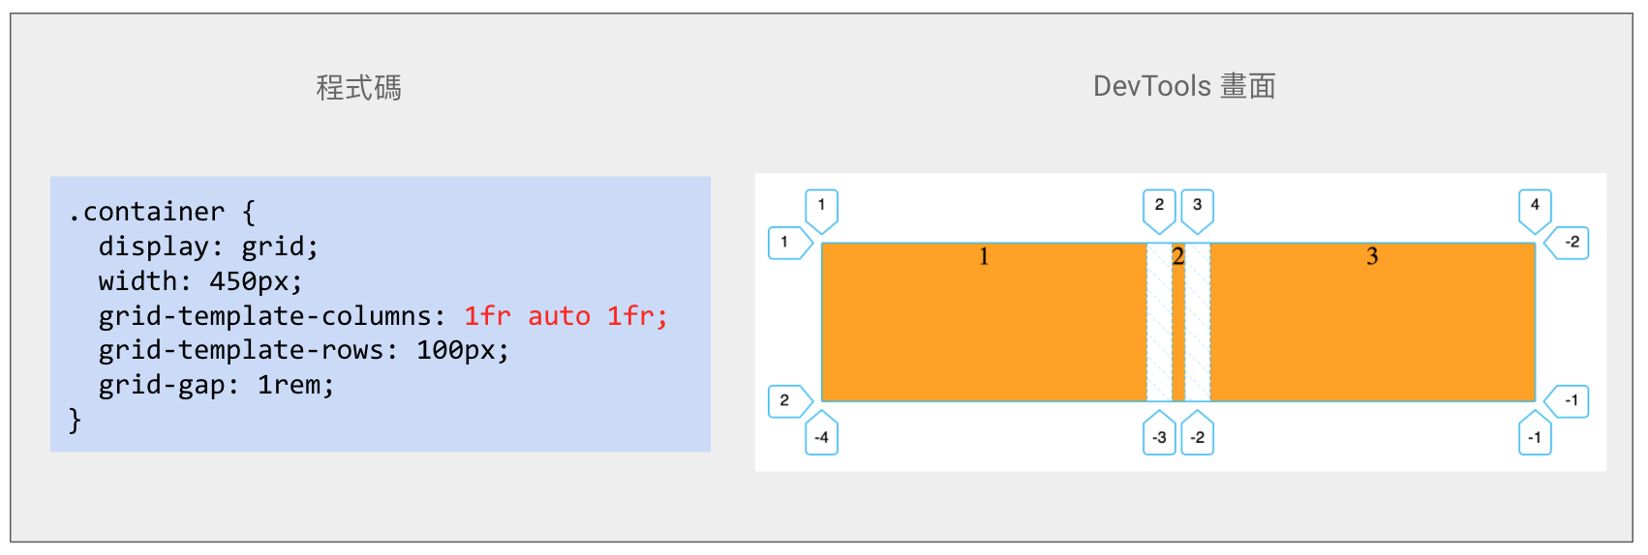
Task: Click column line badge 2 above the grid
Action: 1159,206
